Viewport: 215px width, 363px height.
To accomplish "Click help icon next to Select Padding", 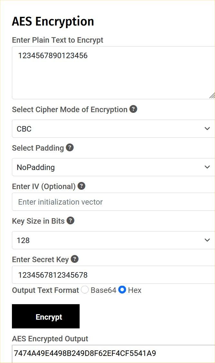I will [70, 148].
